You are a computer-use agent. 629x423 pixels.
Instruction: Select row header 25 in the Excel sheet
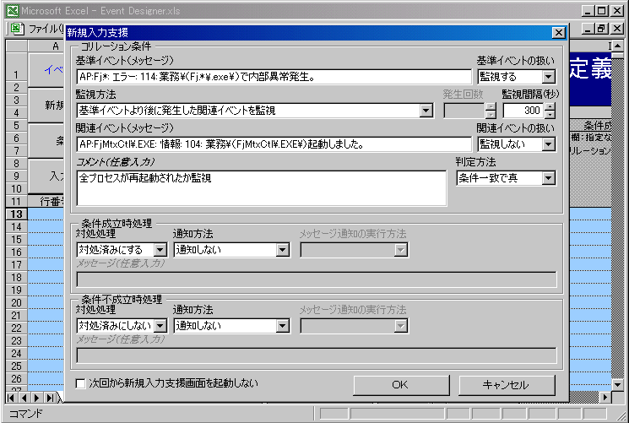(x=16, y=366)
